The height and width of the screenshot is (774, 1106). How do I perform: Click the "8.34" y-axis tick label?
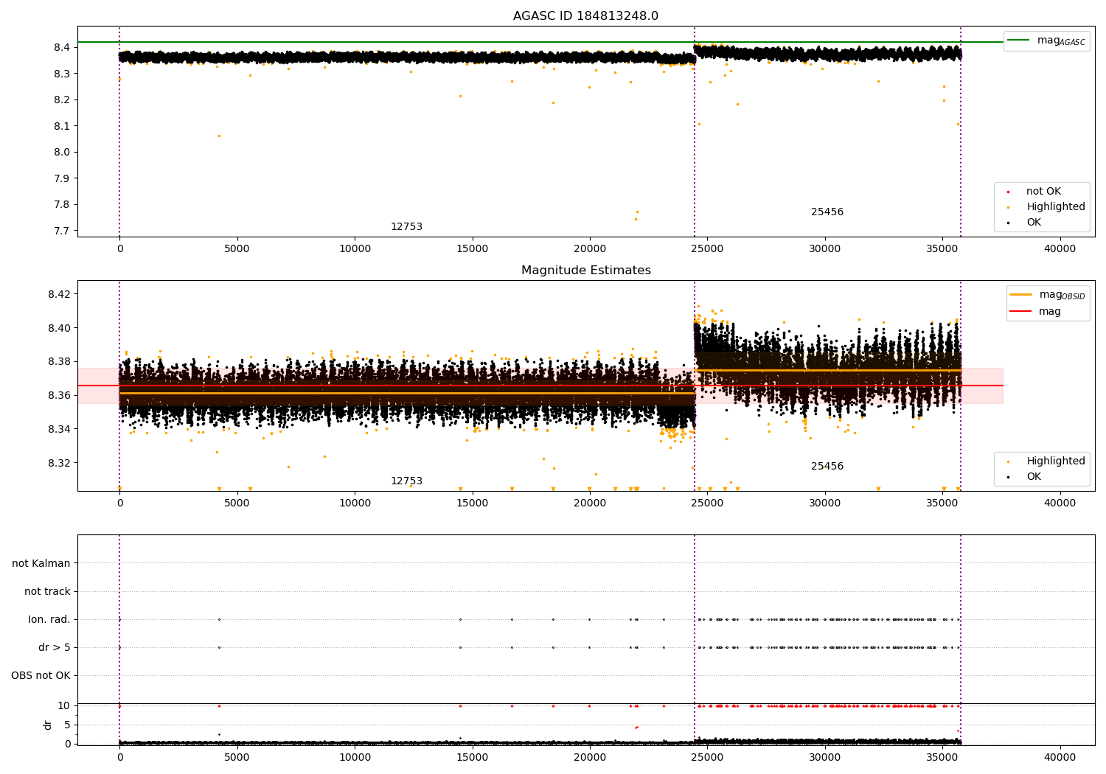pos(58,429)
